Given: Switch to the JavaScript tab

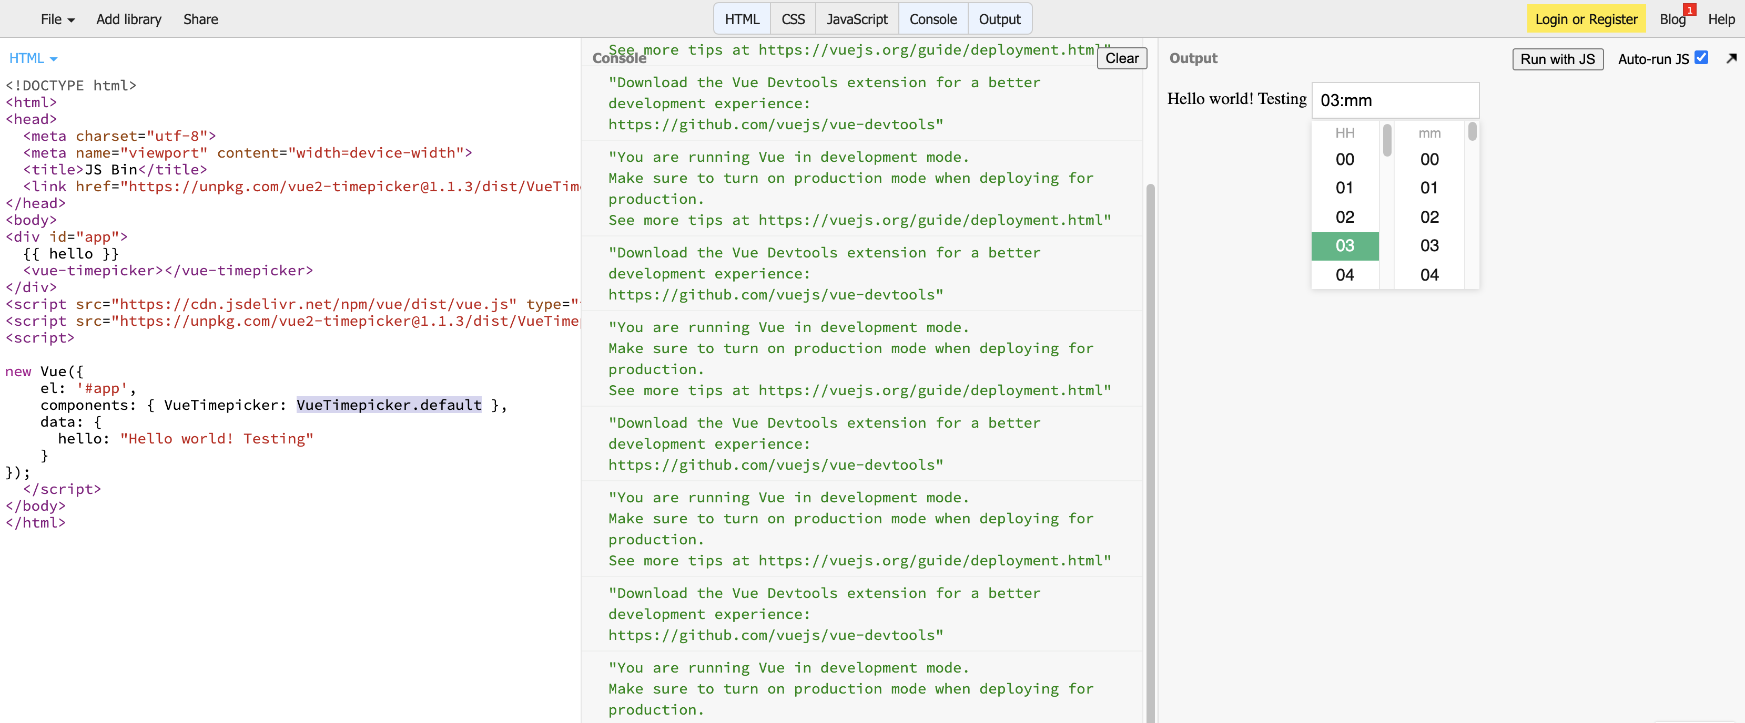Looking at the screenshot, I should [856, 18].
